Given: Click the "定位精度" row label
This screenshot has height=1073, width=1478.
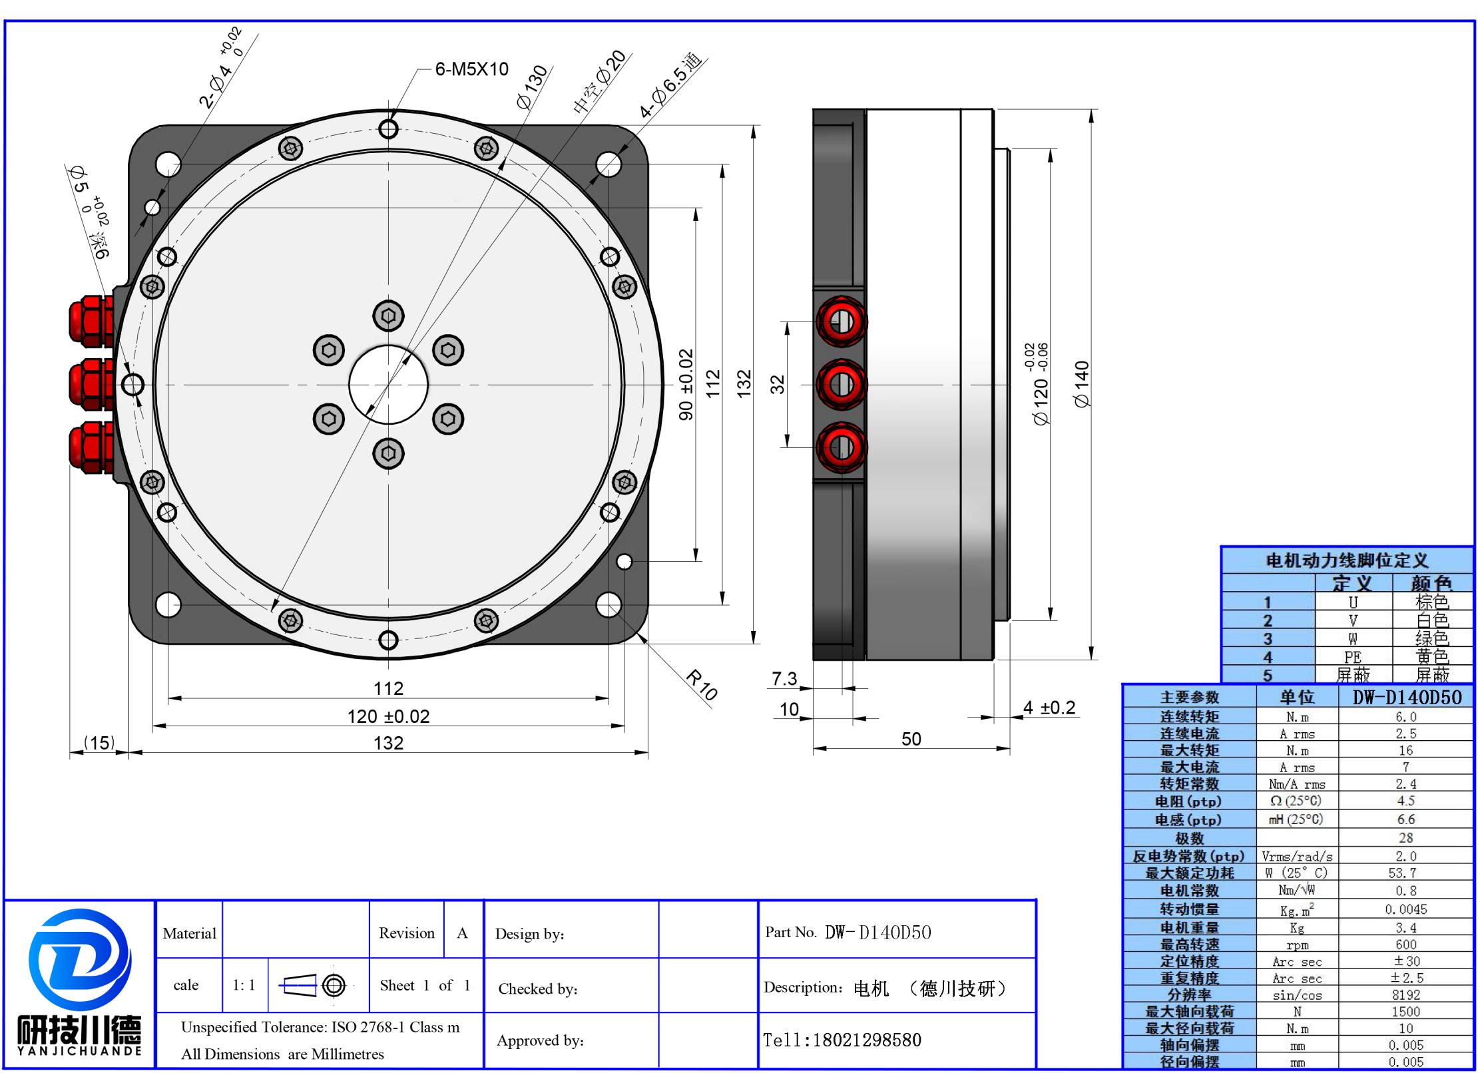Looking at the screenshot, I should pos(1190,961).
